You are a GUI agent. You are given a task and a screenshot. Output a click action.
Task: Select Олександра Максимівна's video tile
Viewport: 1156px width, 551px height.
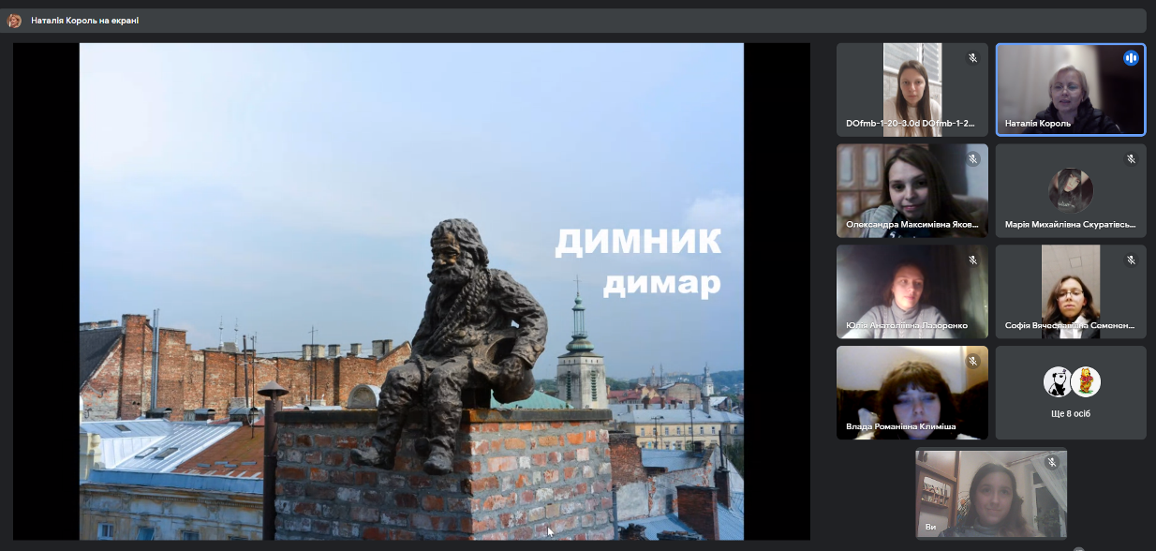(912, 191)
